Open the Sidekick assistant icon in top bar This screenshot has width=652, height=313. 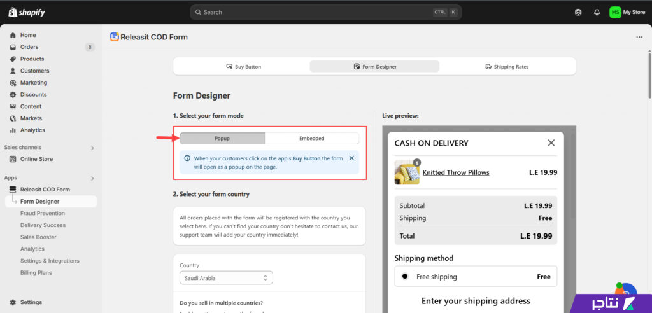(578, 13)
